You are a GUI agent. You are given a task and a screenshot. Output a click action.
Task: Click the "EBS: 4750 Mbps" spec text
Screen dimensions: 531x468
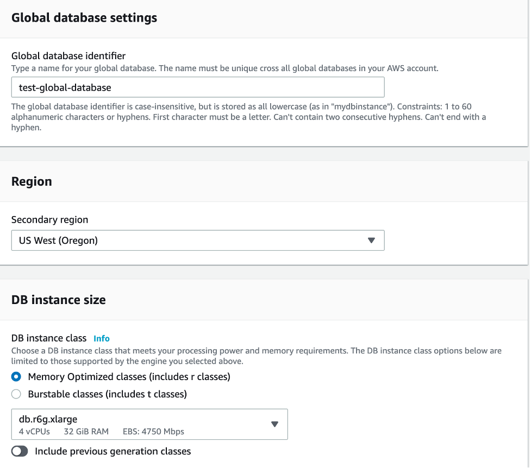(153, 432)
